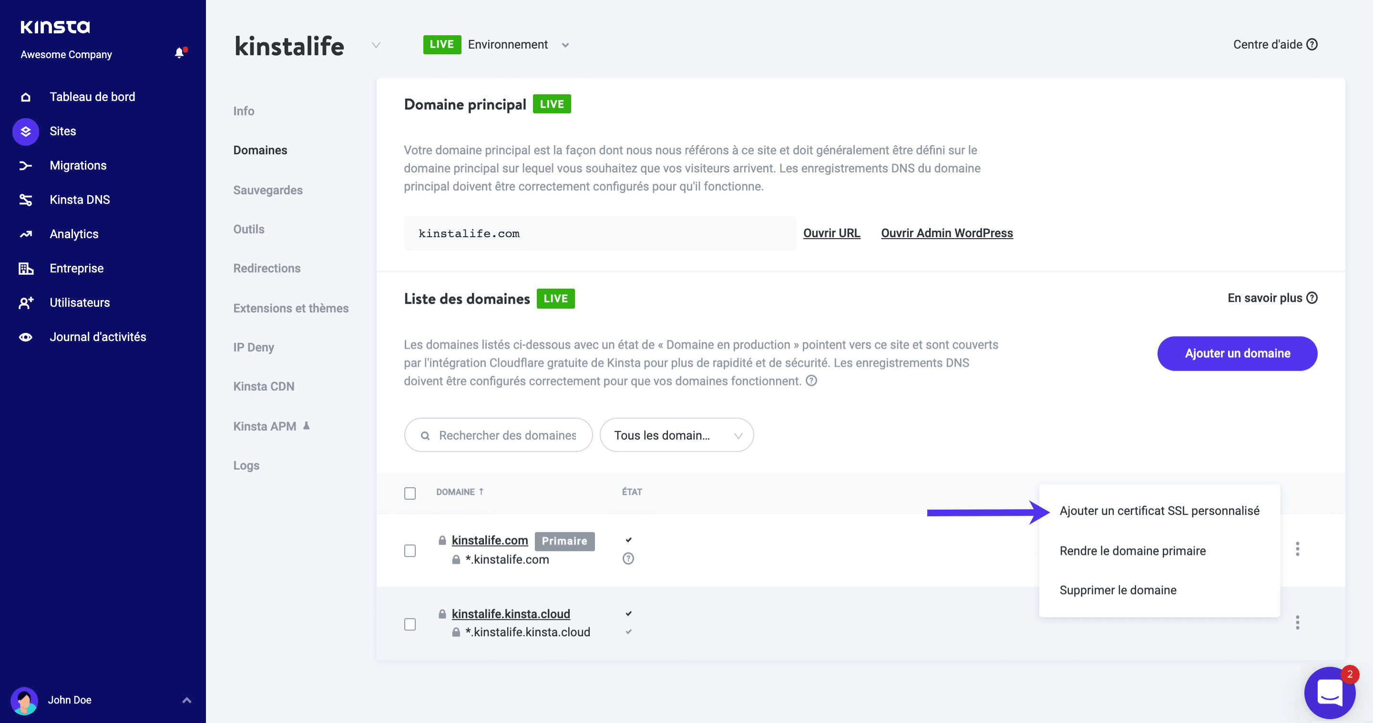Click the Entreprise navigation icon
The height and width of the screenshot is (723, 1373).
tap(24, 269)
